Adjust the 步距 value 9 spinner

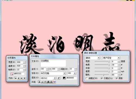tap(119, 68)
